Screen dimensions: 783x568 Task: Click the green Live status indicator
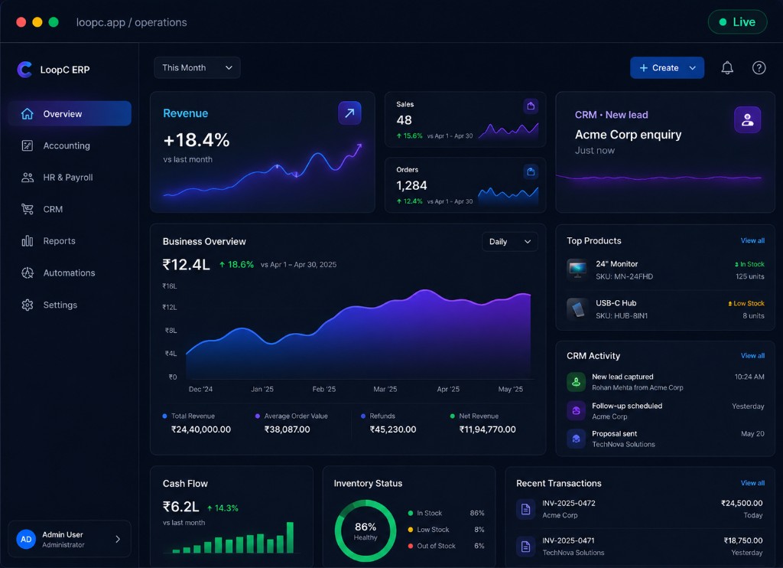click(x=737, y=22)
